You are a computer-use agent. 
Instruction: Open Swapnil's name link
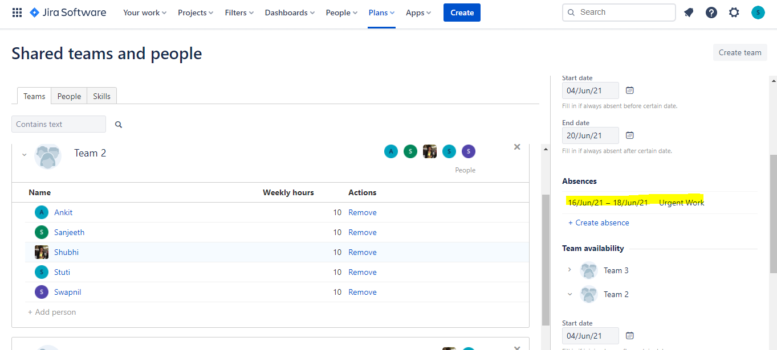coord(67,292)
